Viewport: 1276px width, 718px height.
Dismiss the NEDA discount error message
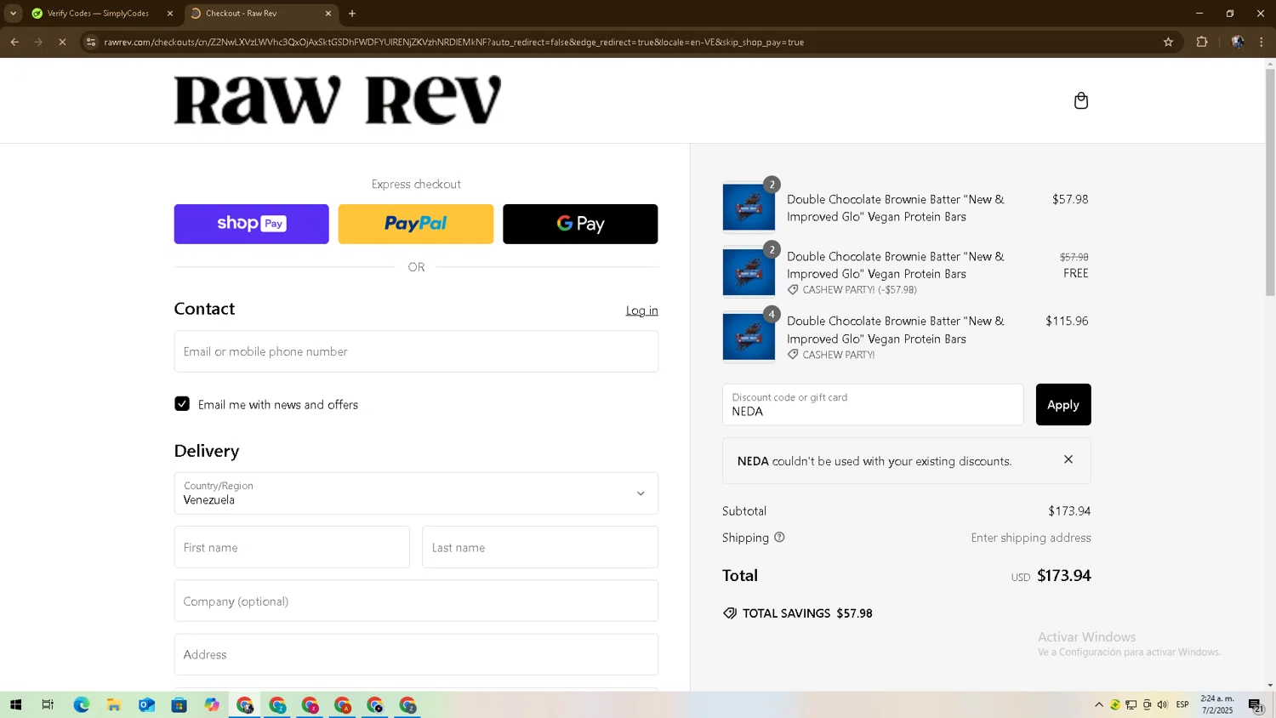coord(1068,459)
